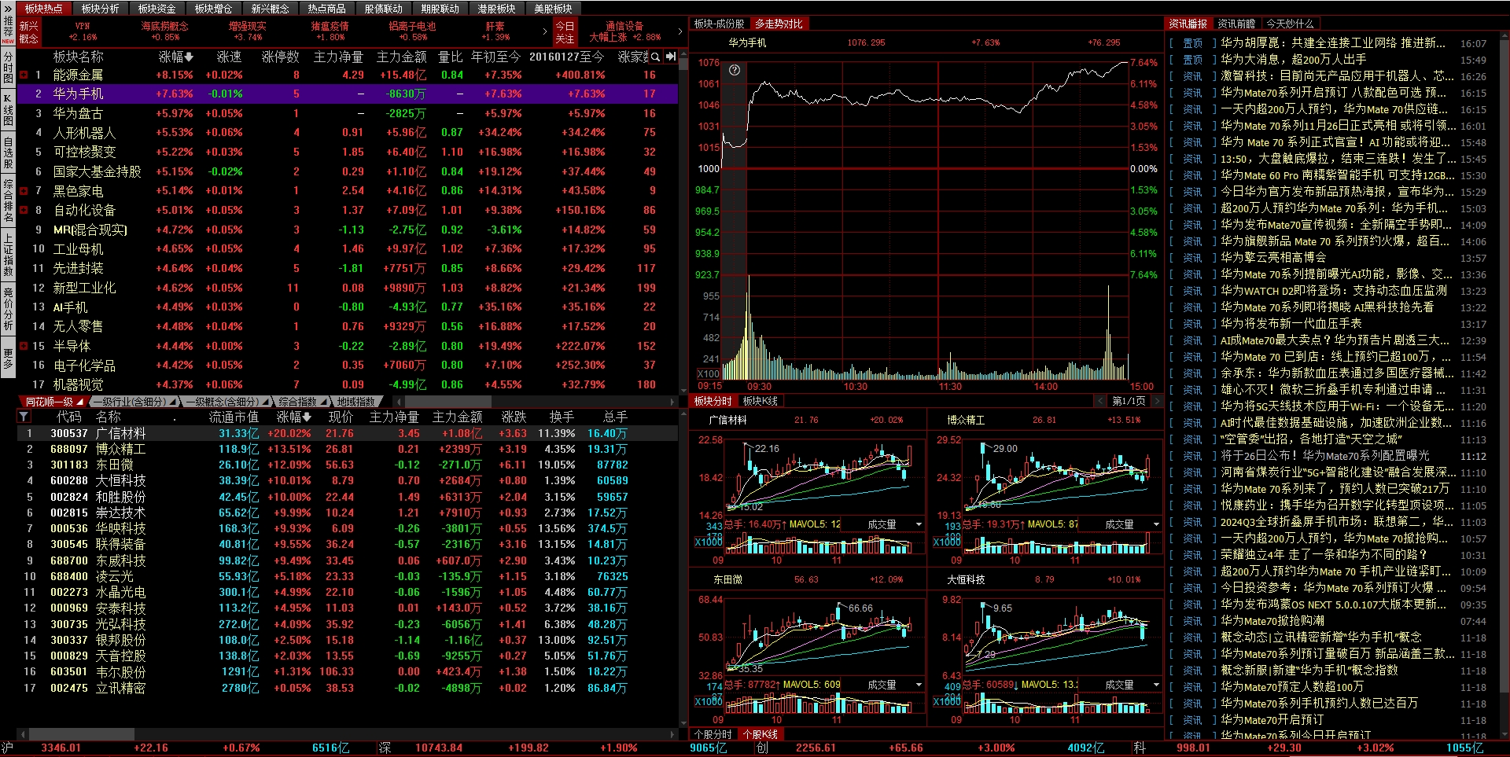
Task: Click the 今日关注 button
Action: [565, 32]
